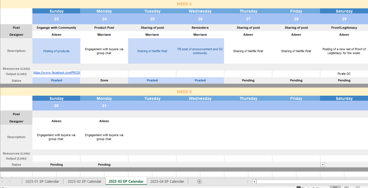Go to the 2025-04 EP Calendar tab
Viewport: 368px width, 188px height.
coord(167,182)
